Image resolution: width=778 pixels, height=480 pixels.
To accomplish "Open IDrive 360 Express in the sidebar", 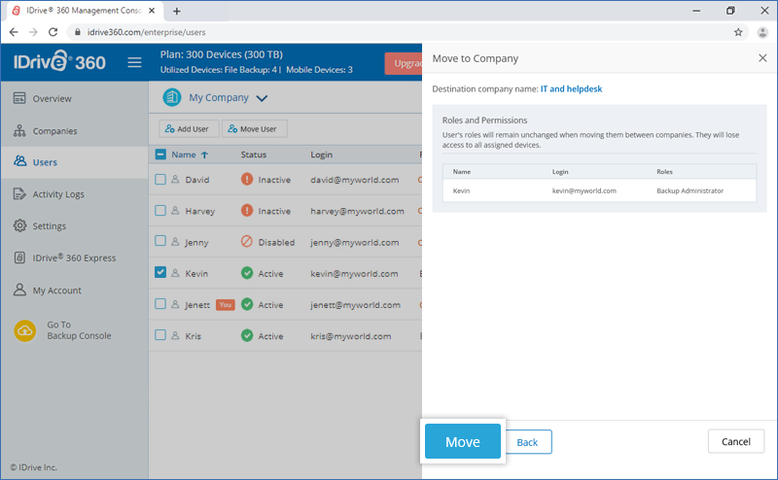I will coord(74,257).
